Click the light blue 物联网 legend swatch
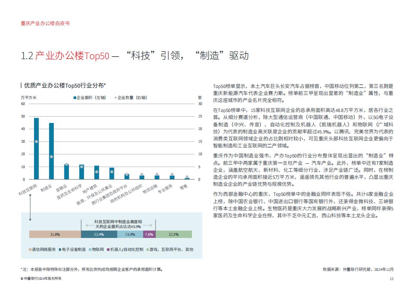Screen dimensions: 415x293 [x=90, y=250]
